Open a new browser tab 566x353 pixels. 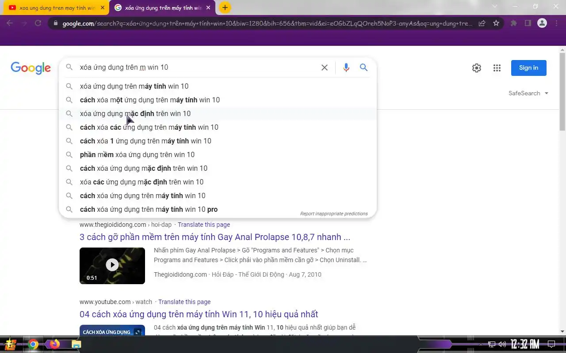click(x=225, y=8)
